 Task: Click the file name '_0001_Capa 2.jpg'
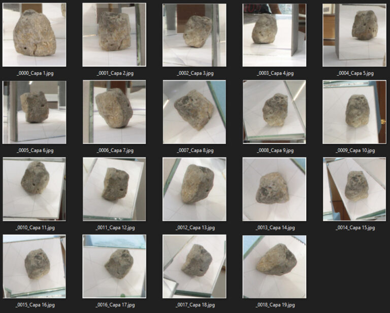[x=115, y=73]
